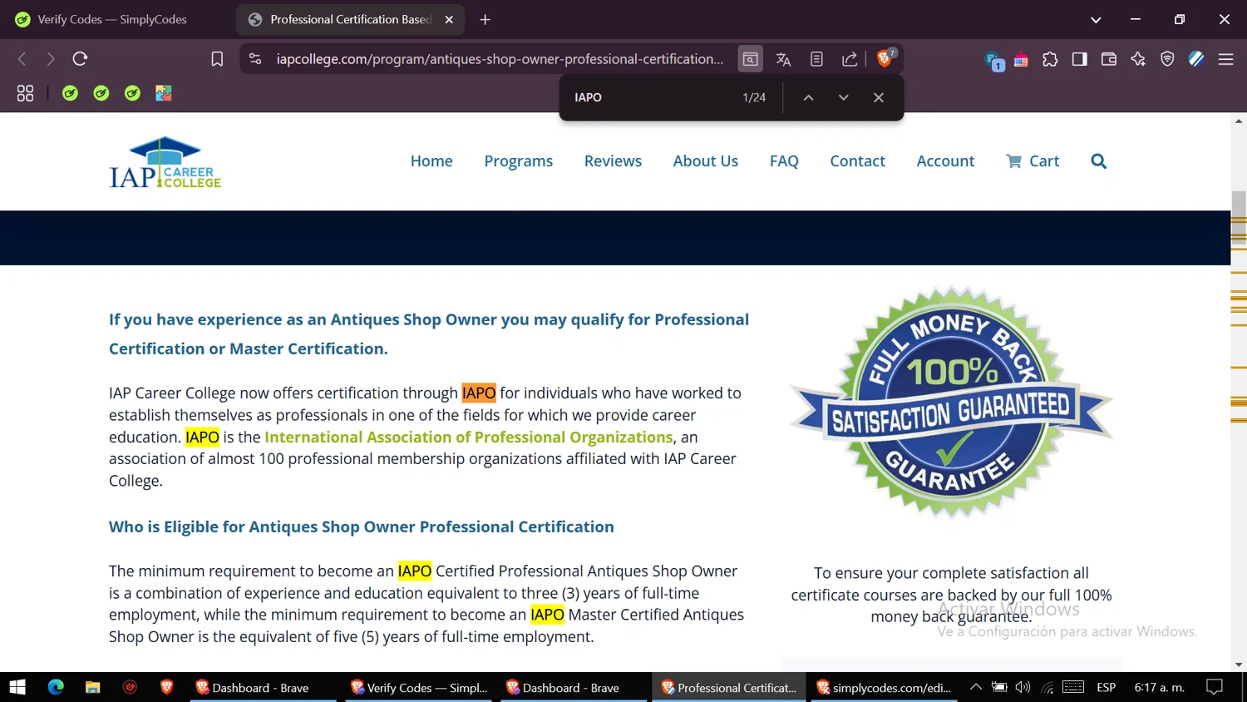Image resolution: width=1247 pixels, height=702 pixels.
Task: Show hidden system tray icons
Action: (x=976, y=687)
